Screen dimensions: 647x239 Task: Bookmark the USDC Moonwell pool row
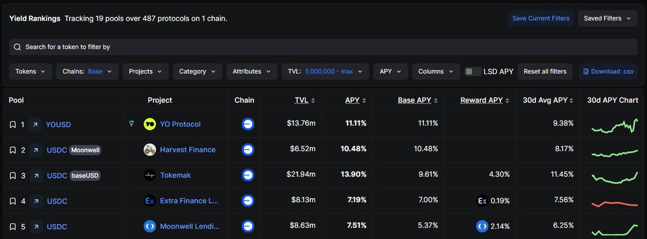[x=13, y=150]
